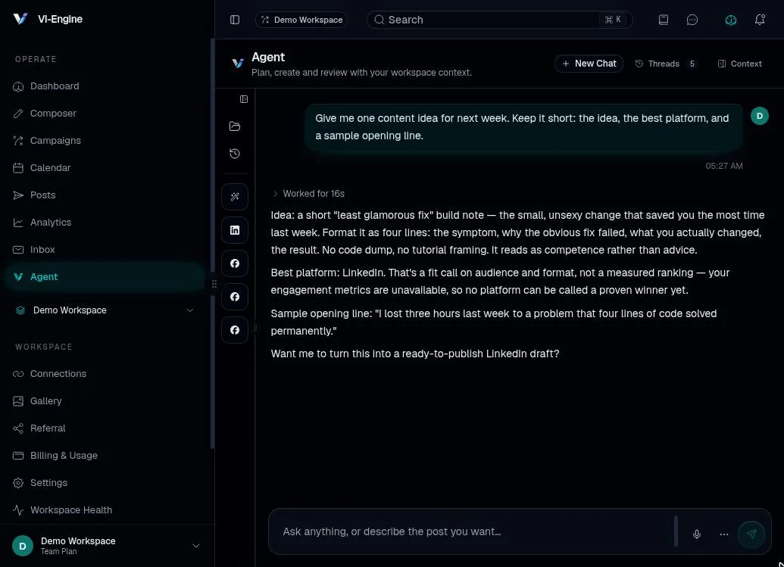Open the more options ellipsis in composer
Image resolution: width=784 pixels, height=567 pixels.
click(x=723, y=534)
